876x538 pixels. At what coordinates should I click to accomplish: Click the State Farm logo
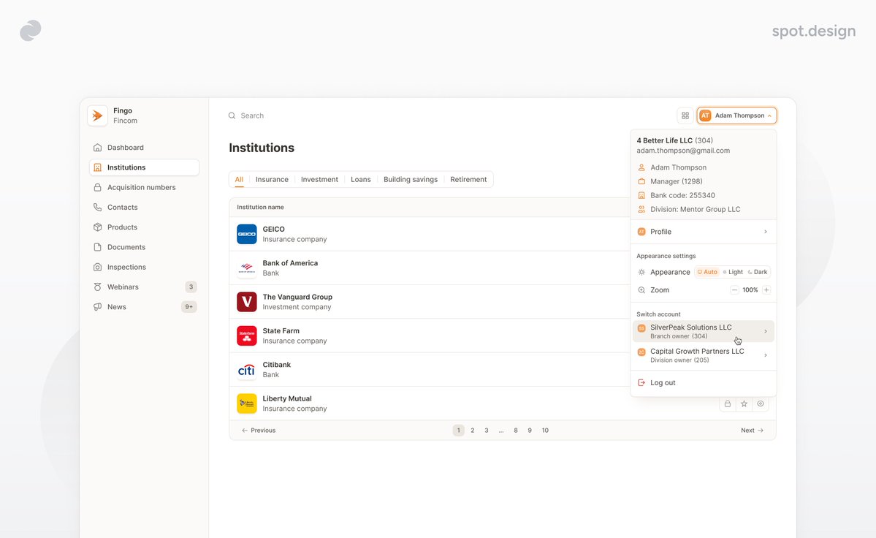(247, 336)
